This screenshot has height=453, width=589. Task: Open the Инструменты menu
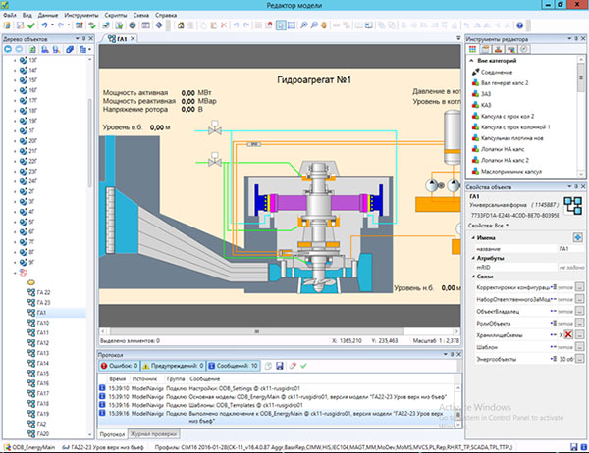pos(80,15)
